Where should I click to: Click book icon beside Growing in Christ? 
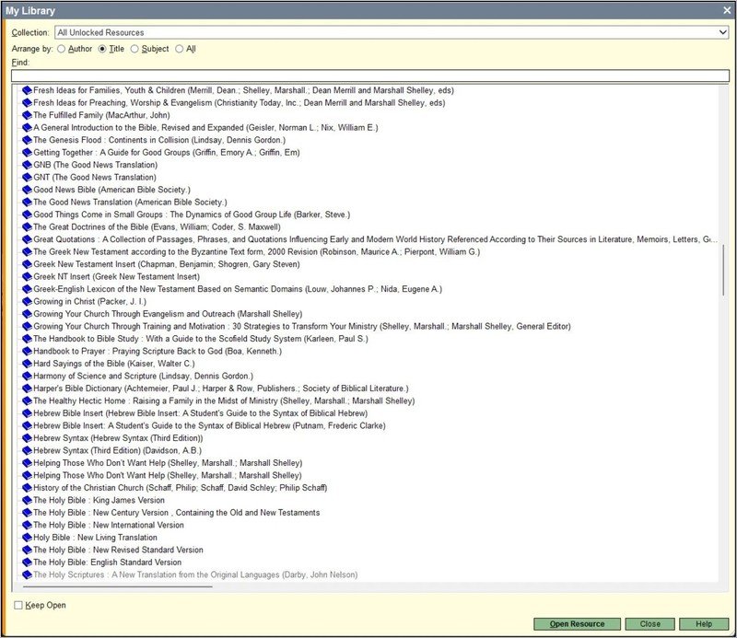tap(27, 302)
